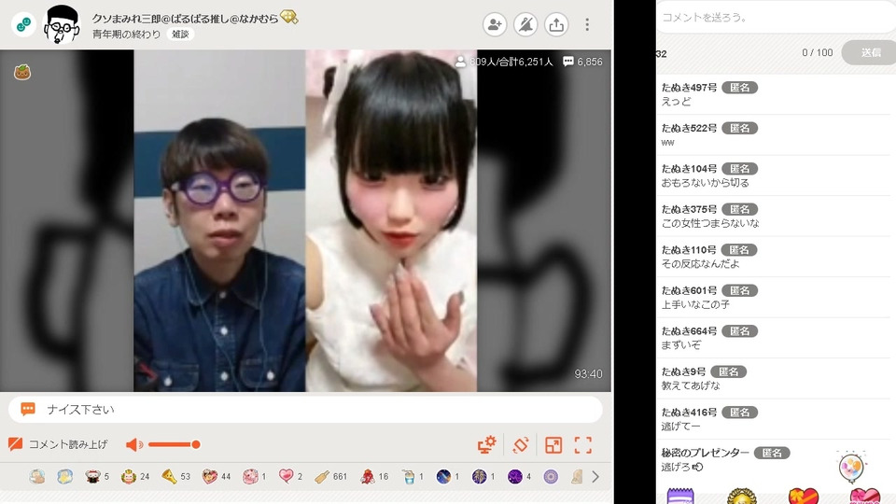Open the 雑談 category tag
This screenshot has height=504, width=896.
180,35
